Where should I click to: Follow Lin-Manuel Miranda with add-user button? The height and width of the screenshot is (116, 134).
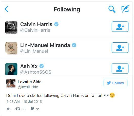[x=120, y=48]
